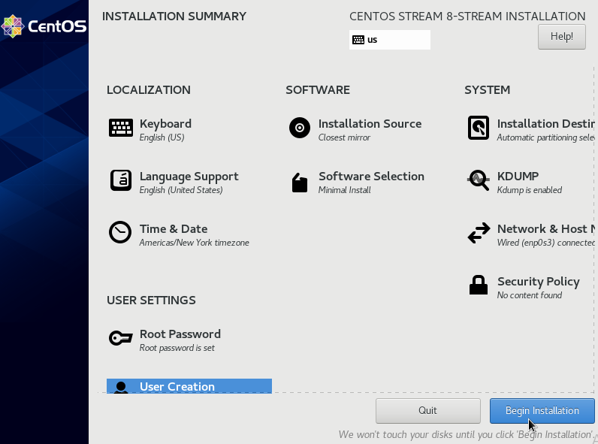Click 'Americas/New York timezone' text
Image resolution: width=598 pixels, height=444 pixels.
(x=194, y=243)
